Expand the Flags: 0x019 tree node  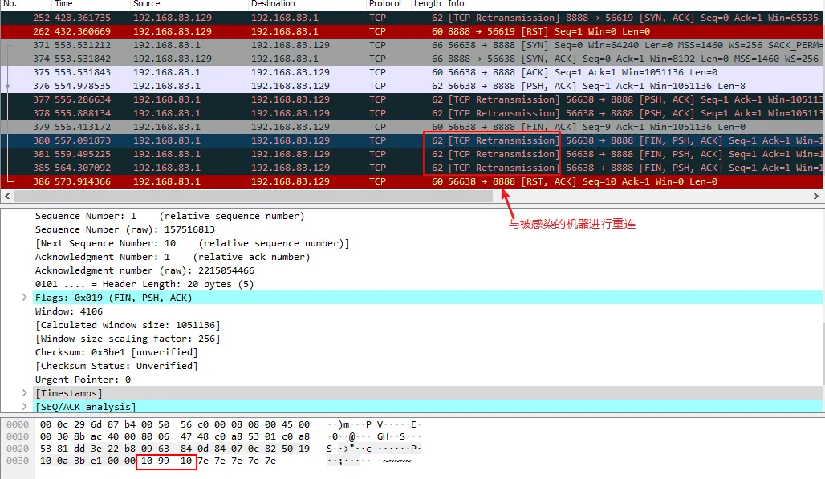[24, 298]
